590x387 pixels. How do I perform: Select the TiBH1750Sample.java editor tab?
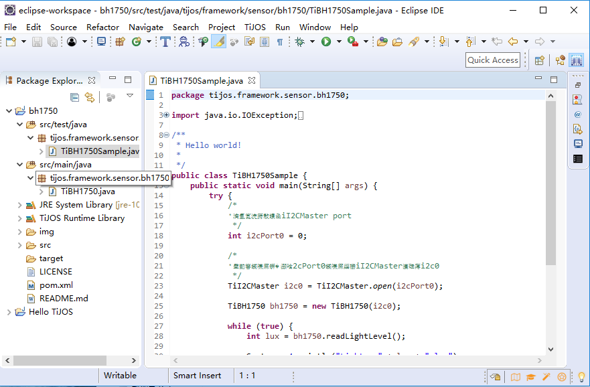coord(202,81)
